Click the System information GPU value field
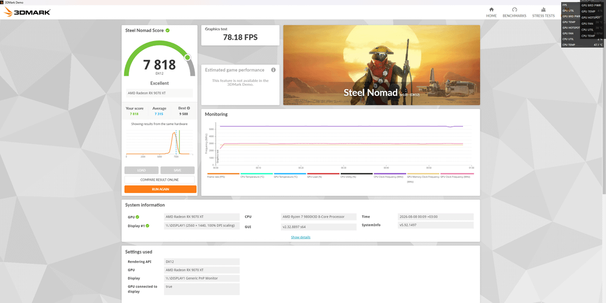Viewport: 606px width, 303px height. click(202, 217)
